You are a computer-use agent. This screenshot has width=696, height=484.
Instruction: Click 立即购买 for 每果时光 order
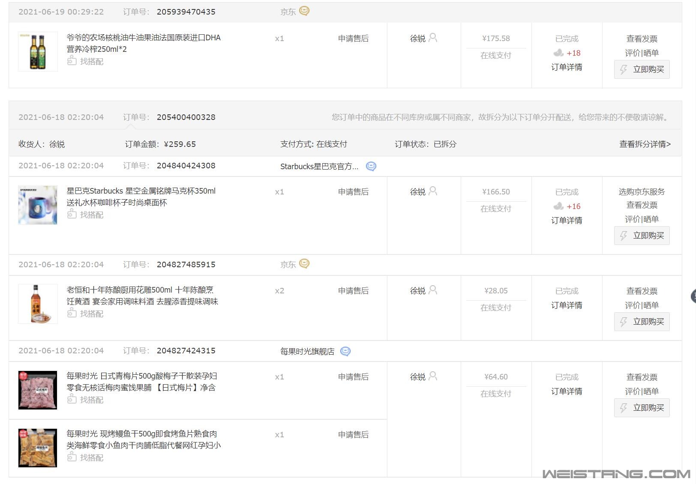[642, 408]
